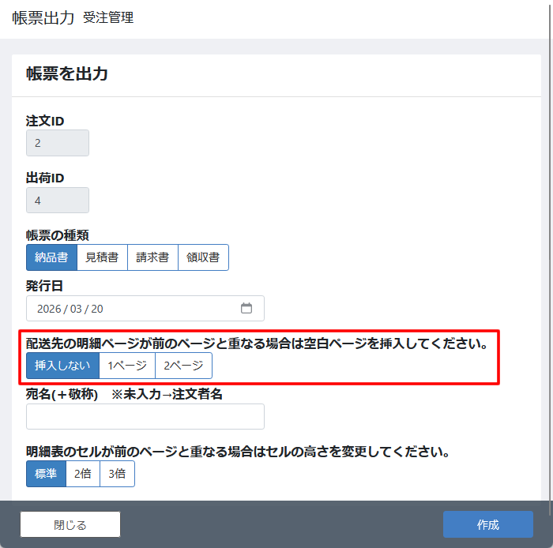Click the 閉じる button
The image size is (553, 548).
[x=70, y=524]
